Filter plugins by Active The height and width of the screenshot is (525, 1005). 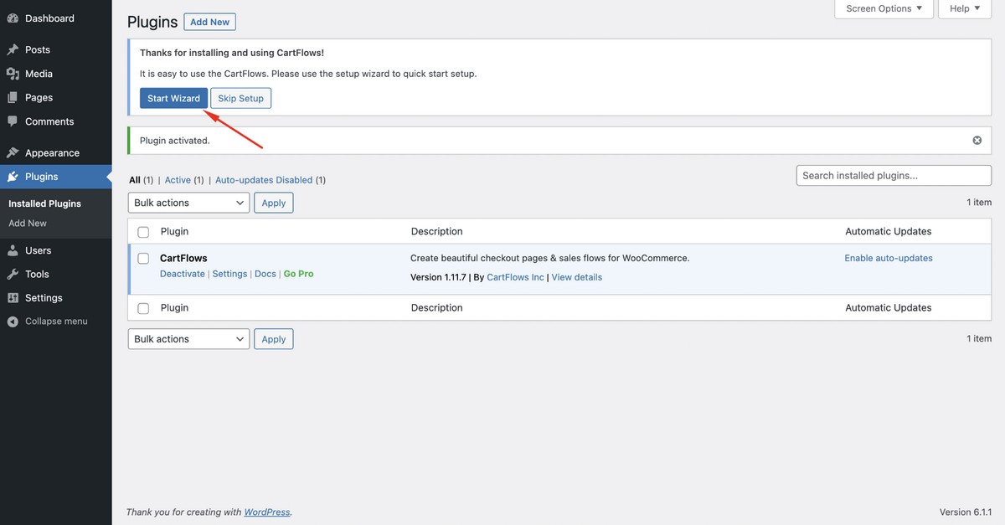(x=178, y=180)
